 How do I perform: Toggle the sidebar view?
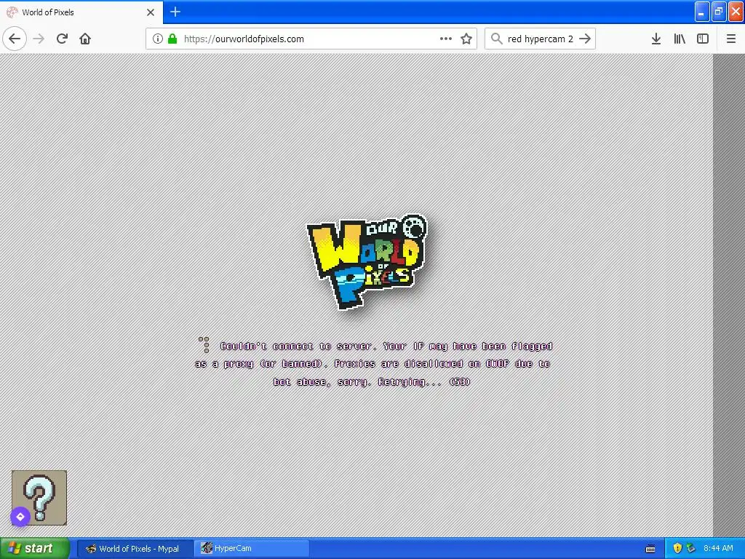pos(703,39)
